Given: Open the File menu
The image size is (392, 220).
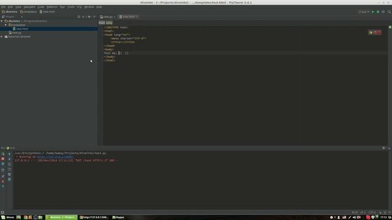Looking at the screenshot, I should pyautogui.click(x=3, y=7).
